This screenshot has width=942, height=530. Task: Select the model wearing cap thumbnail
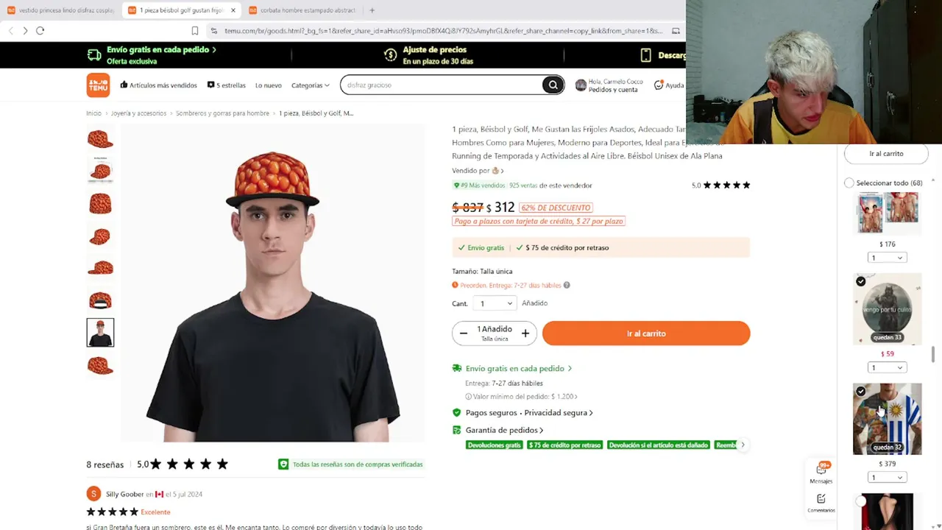[100, 333]
